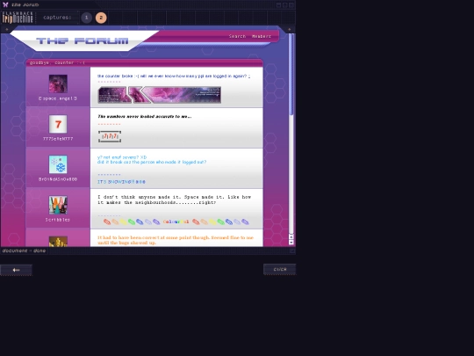The image size is (474, 356).
Task: Open the space angel galaxy avatar
Action: click(58, 84)
